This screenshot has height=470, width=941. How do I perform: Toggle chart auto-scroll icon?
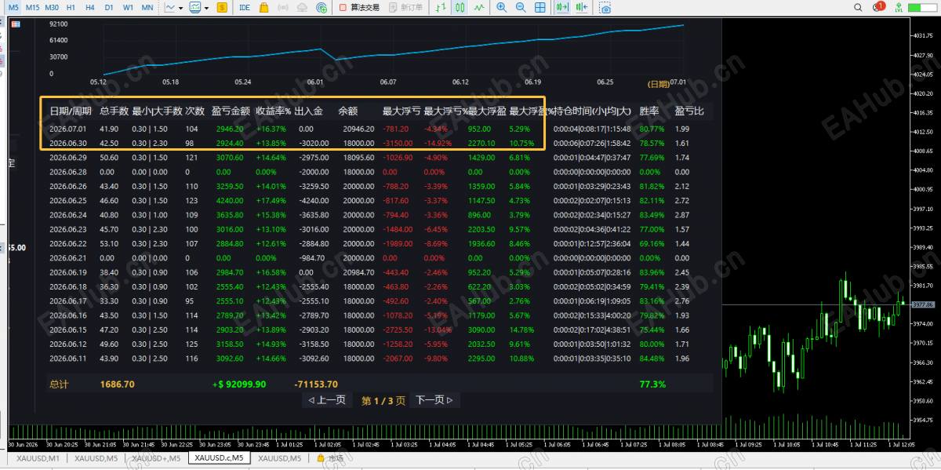562,7
